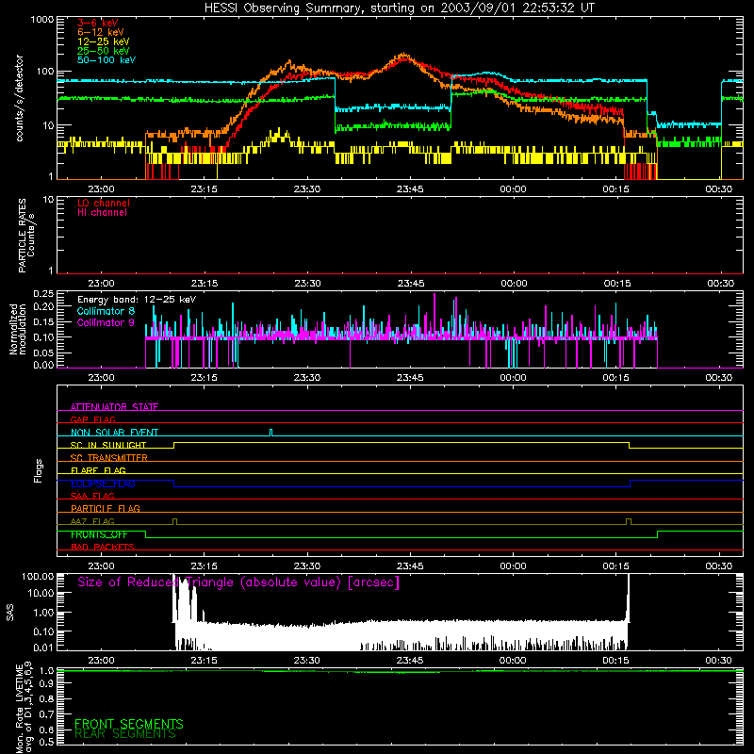Image resolution: width=754 pixels, height=754 pixels.
Task: Click the 0.15 modulation tick value
Action: click(43, 322)
